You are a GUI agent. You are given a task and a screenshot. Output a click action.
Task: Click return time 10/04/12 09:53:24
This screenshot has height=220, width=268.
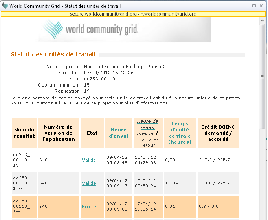point(145,183)
